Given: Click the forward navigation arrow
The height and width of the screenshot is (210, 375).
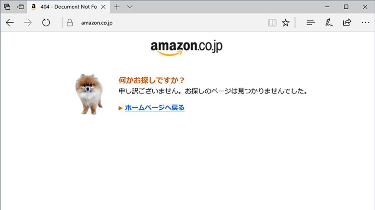Looking at the screenshot, I should 28,23.
